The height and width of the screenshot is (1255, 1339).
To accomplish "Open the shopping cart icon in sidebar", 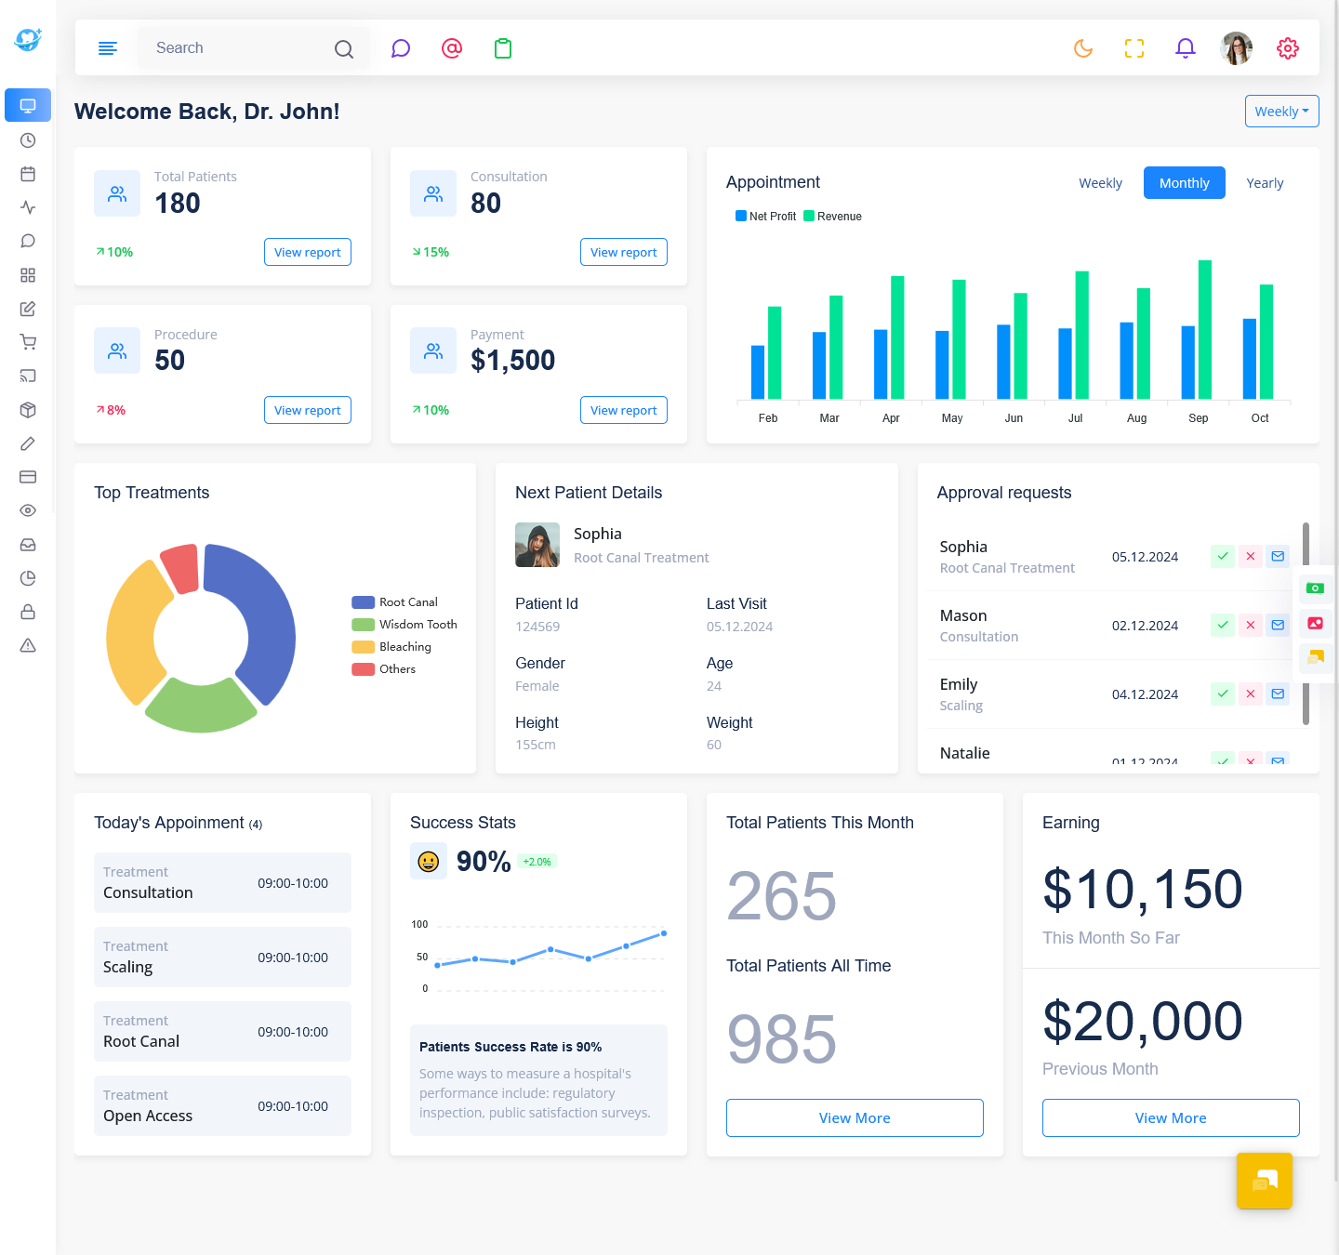I will click(28, 342).
